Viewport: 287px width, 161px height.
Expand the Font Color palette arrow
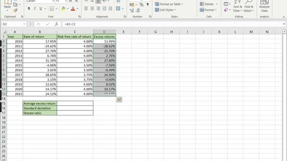point(78,8)
